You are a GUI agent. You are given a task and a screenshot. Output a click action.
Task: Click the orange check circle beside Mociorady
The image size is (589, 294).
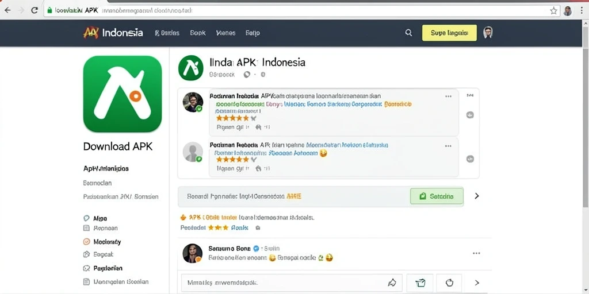[86, 242]
